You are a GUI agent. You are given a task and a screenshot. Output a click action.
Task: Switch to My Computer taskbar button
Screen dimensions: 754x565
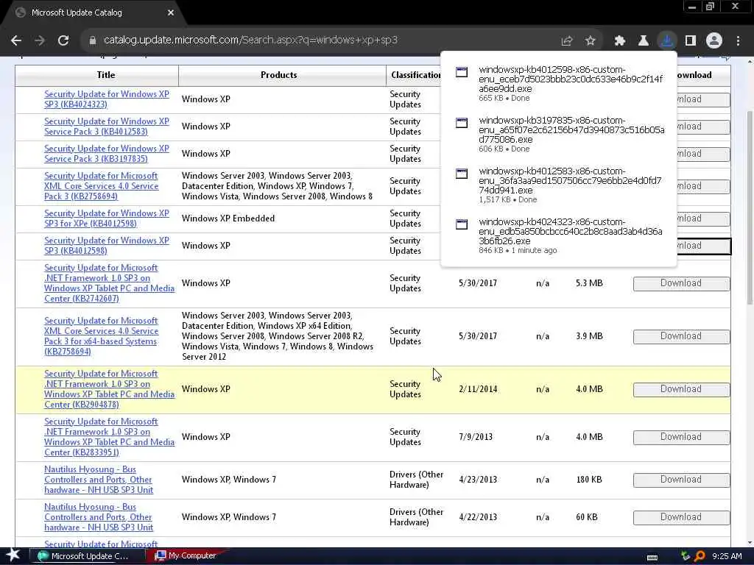(186, 556)
